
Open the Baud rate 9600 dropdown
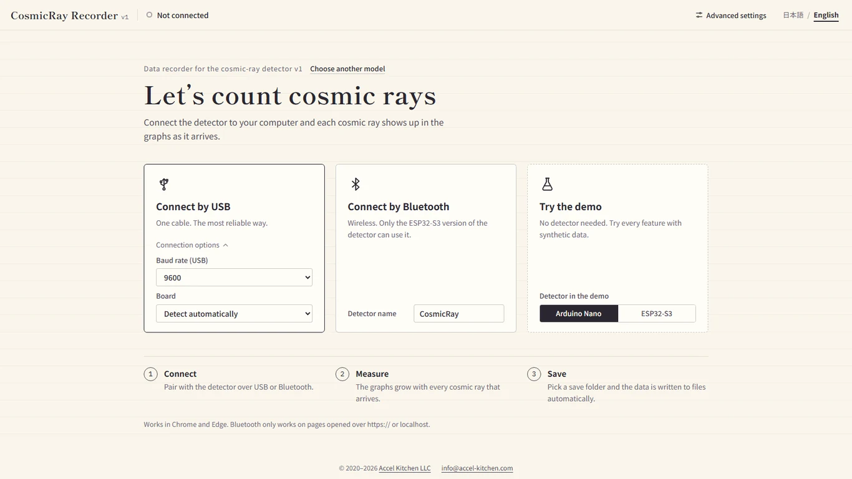[234, 278]
